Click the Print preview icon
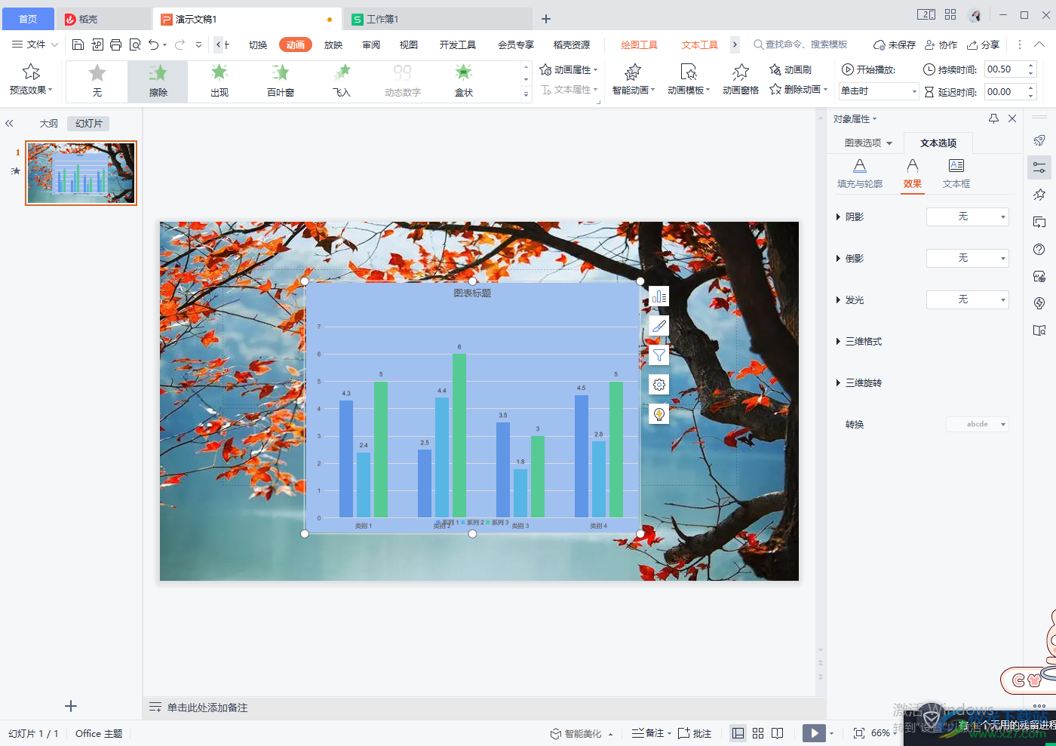Viewport: 1056px width, 746px height. [x=135, y=45]
